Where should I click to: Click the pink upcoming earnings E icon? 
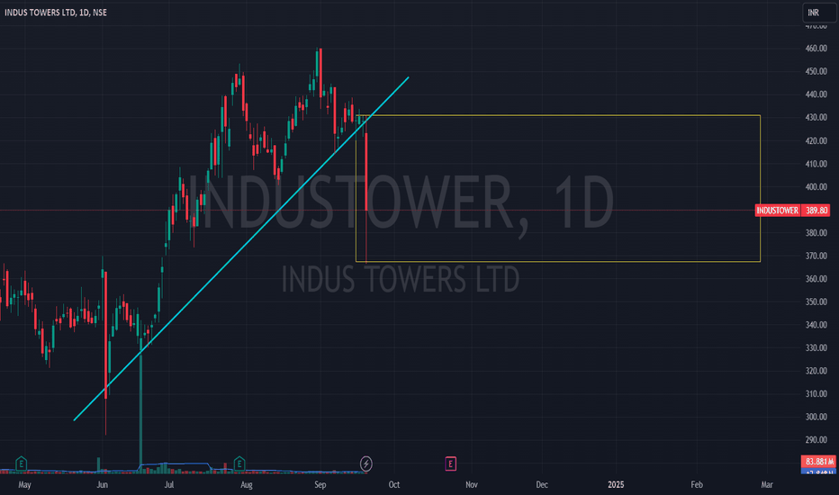[x=450, y=464]
